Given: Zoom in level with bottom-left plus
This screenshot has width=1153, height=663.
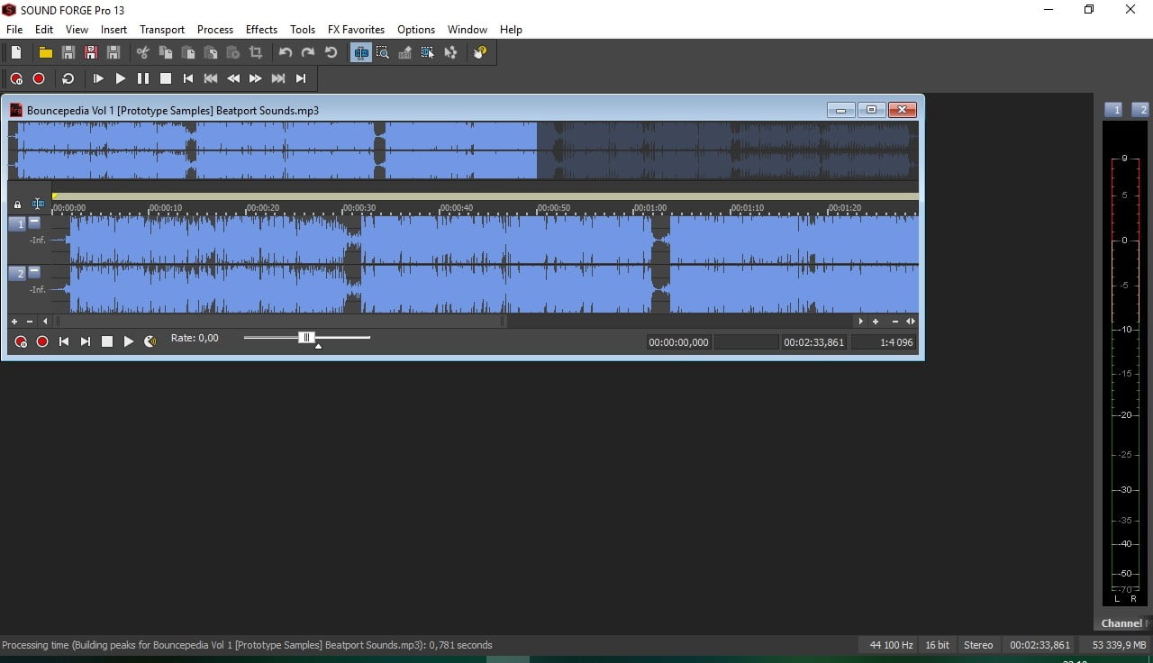Looking at the screenshot, I should click(14, 321).
